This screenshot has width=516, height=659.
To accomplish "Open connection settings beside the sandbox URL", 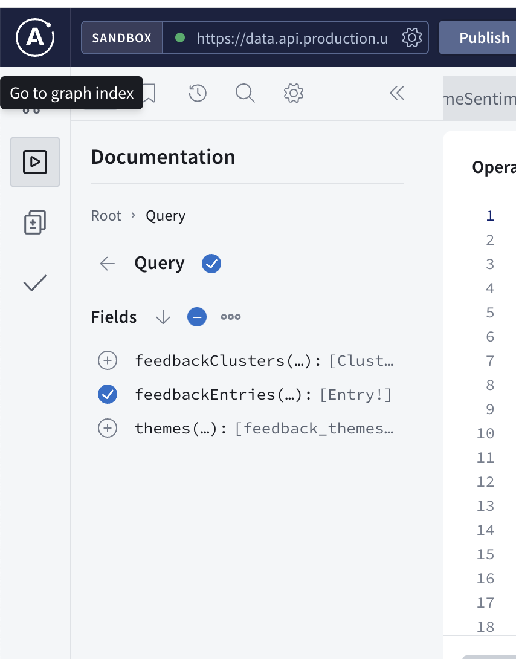I will [x=412, y=37].
